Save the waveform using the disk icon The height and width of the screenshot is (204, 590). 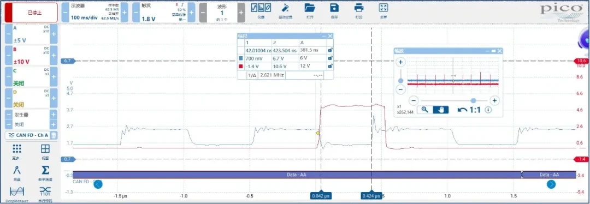coord(334,8)
